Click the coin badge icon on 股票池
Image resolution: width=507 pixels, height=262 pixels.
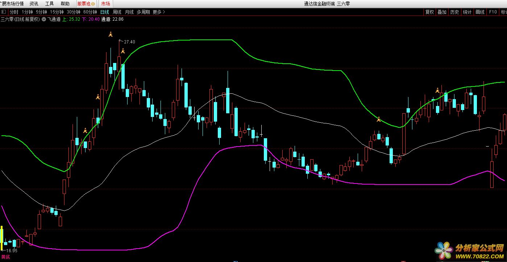[93, 4]
